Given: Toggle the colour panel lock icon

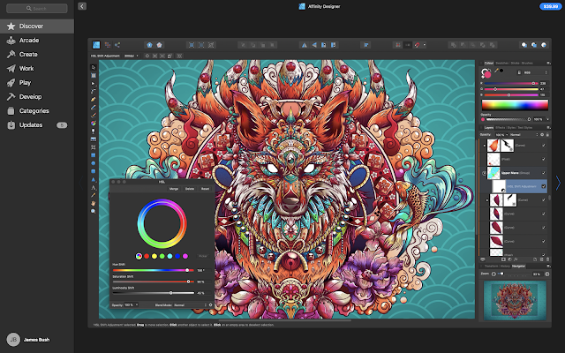Looking at the screenshot, I should click(519, 72).
